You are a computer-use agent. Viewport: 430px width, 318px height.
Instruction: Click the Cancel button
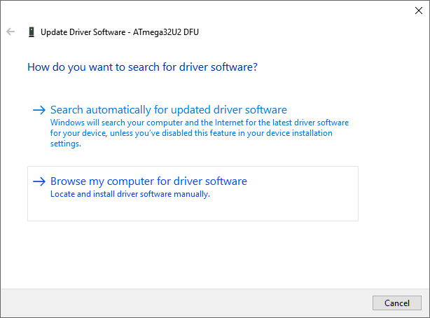click(x=397, y=303)
